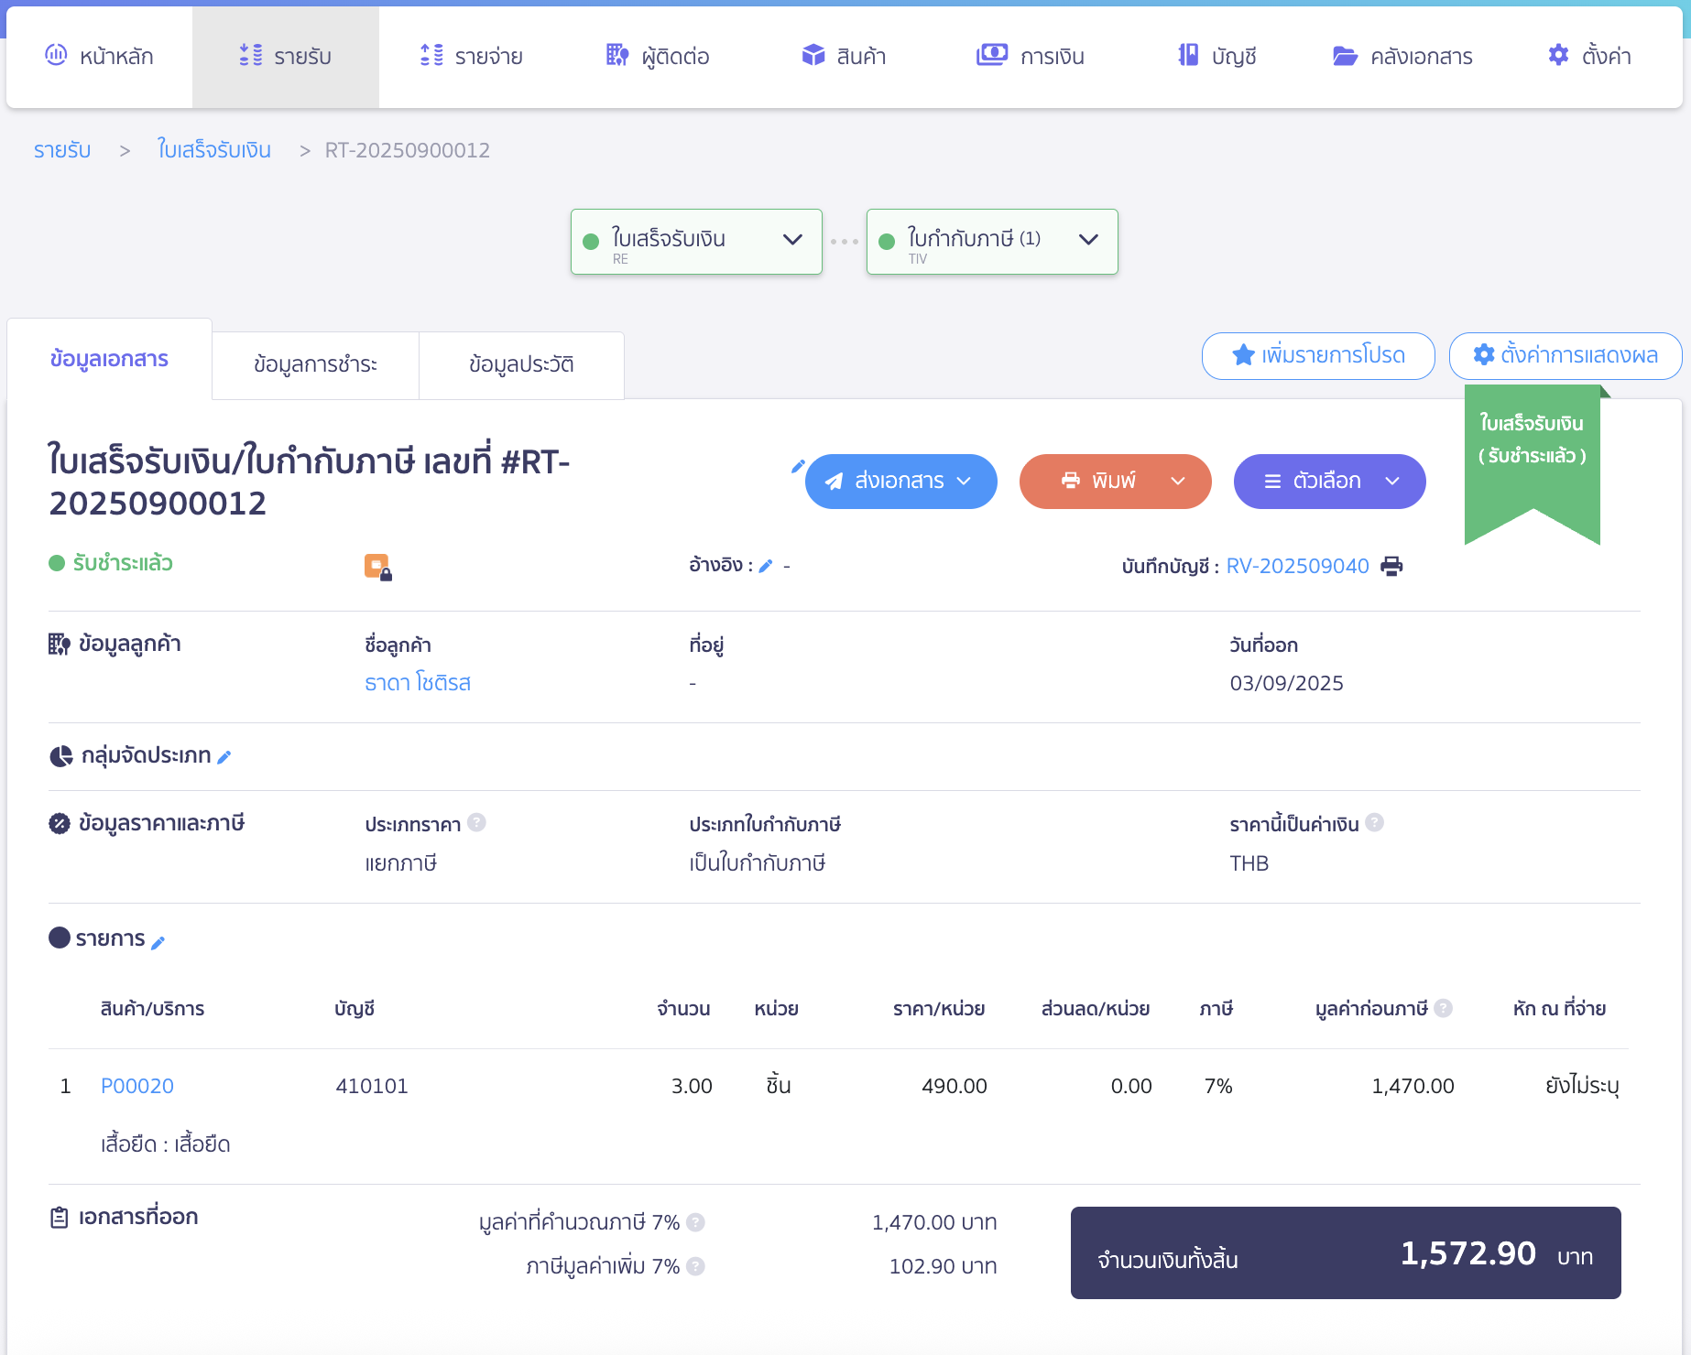Go to ผู้ติดต่อ contacts menu
1691x1355 pixels.
pyautogui.click(x=658, y=57)
